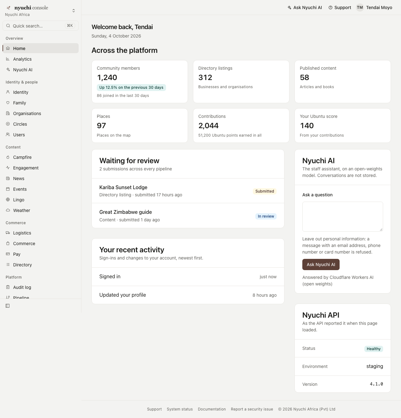
Task: Click the Documentation footer link
Action: pyautogui.click(x=212, y=409)
